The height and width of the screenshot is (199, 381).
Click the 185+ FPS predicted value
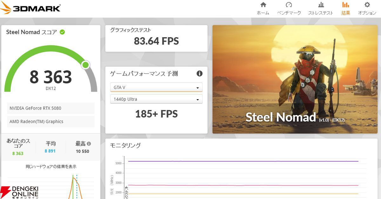[156, 114]
